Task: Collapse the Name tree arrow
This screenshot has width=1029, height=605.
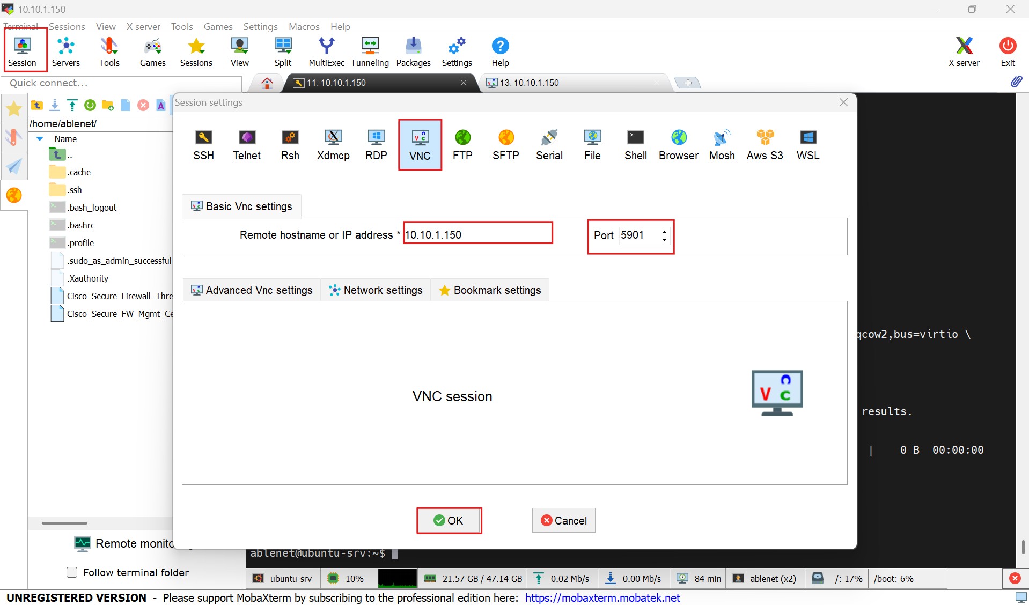Action: [40, 139]
